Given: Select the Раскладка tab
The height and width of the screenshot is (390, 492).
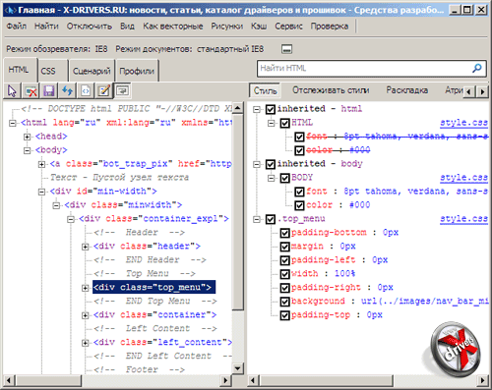Looking at the screenshot, I should [407, 90].
